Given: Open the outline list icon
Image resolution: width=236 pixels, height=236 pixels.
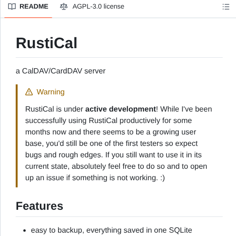Looking at the screenshot, I should (226, 7).
